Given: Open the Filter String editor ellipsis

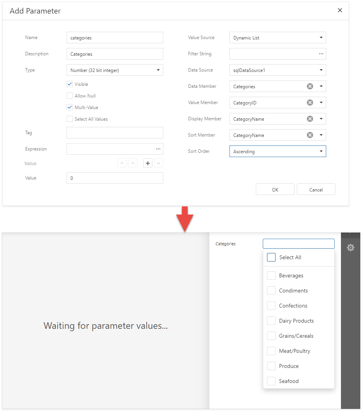Looking at the screenshot, I should (321, 54).
